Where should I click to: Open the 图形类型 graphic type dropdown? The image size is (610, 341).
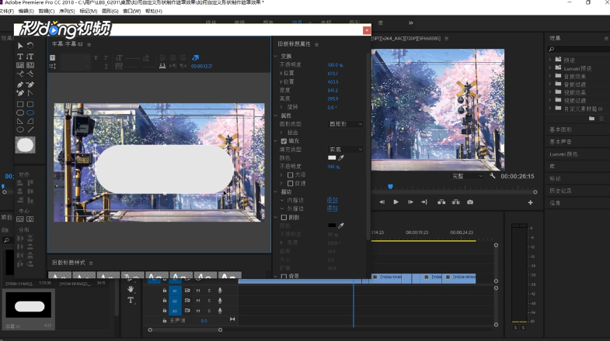[346, 124]
